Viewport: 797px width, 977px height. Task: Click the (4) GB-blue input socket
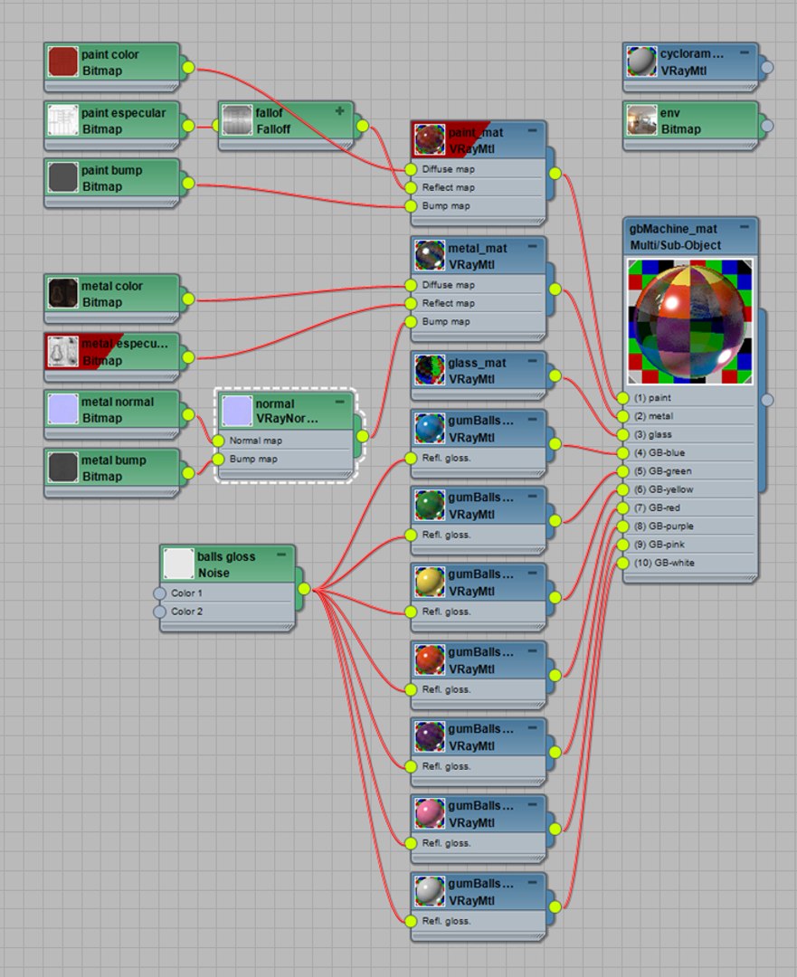coord(622,453)
